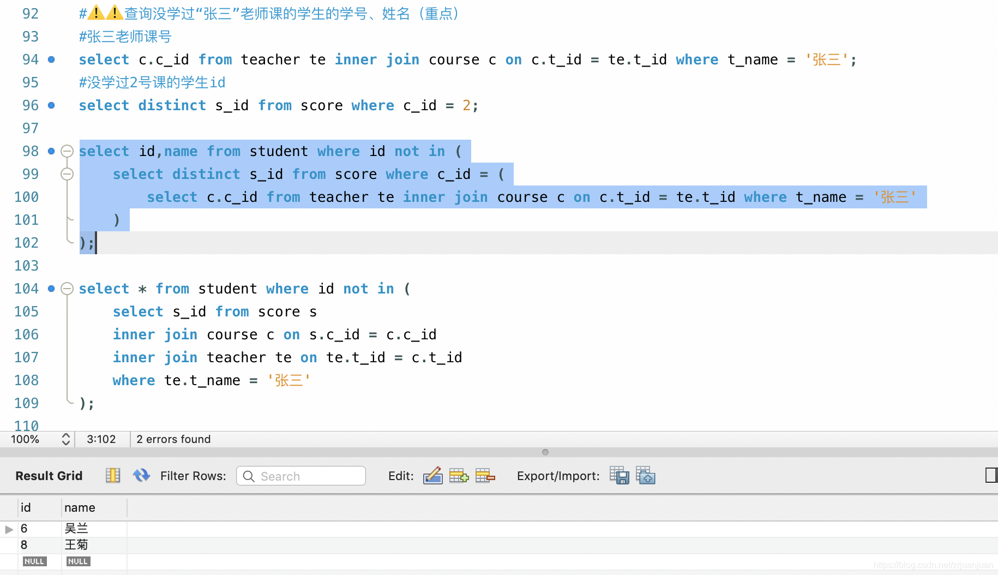Place cursor after ');' on line 102
Viewport: 998px width, 575px height.
coord(96,243)
